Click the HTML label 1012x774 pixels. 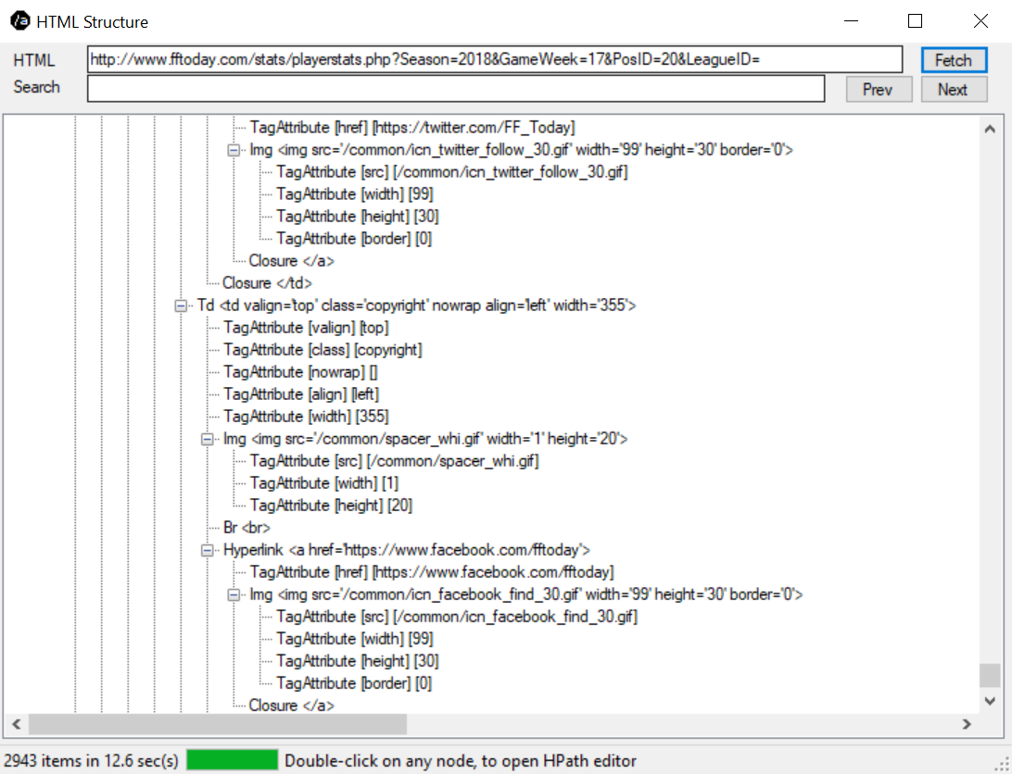point(34,60)
